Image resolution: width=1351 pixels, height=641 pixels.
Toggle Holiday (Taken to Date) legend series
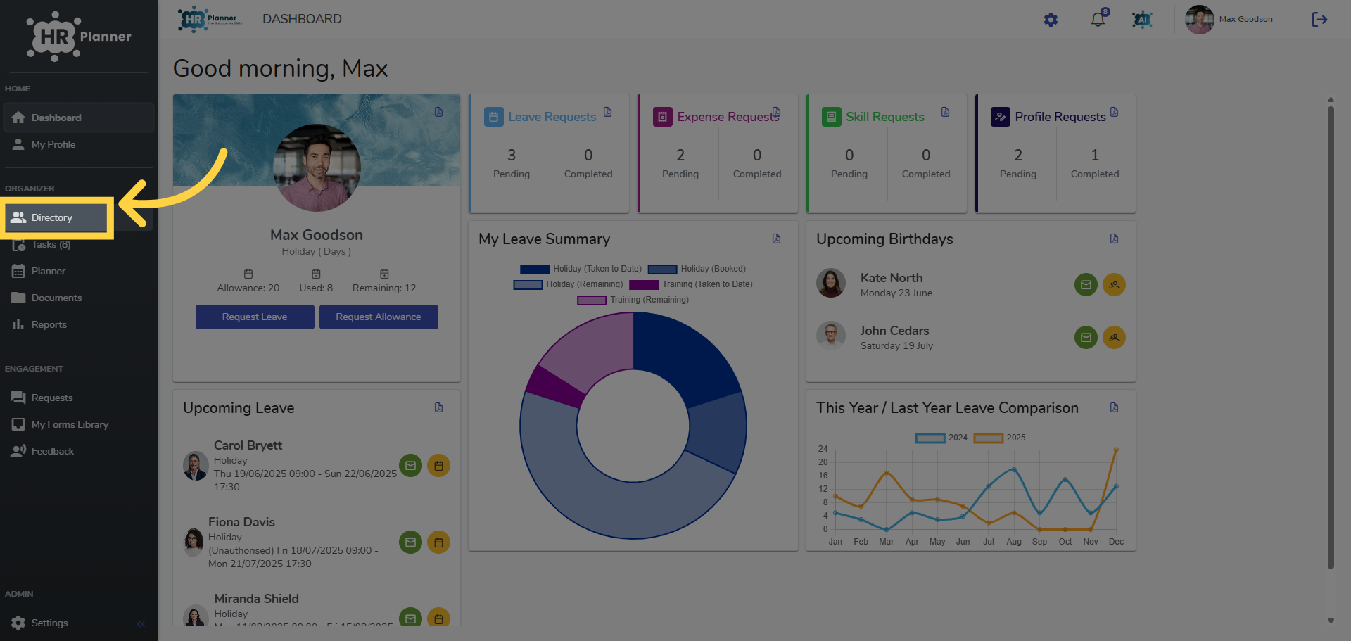[x=581, y=269]
